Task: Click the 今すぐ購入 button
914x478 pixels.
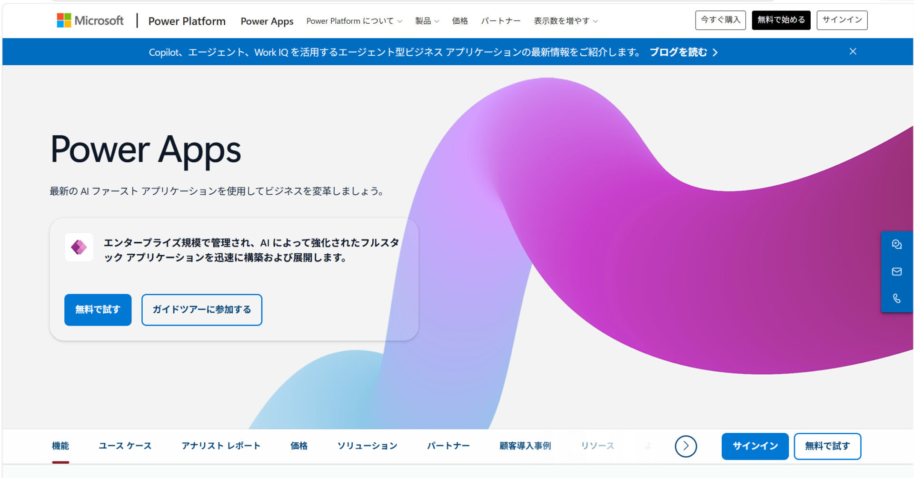Action: (720, 20)
